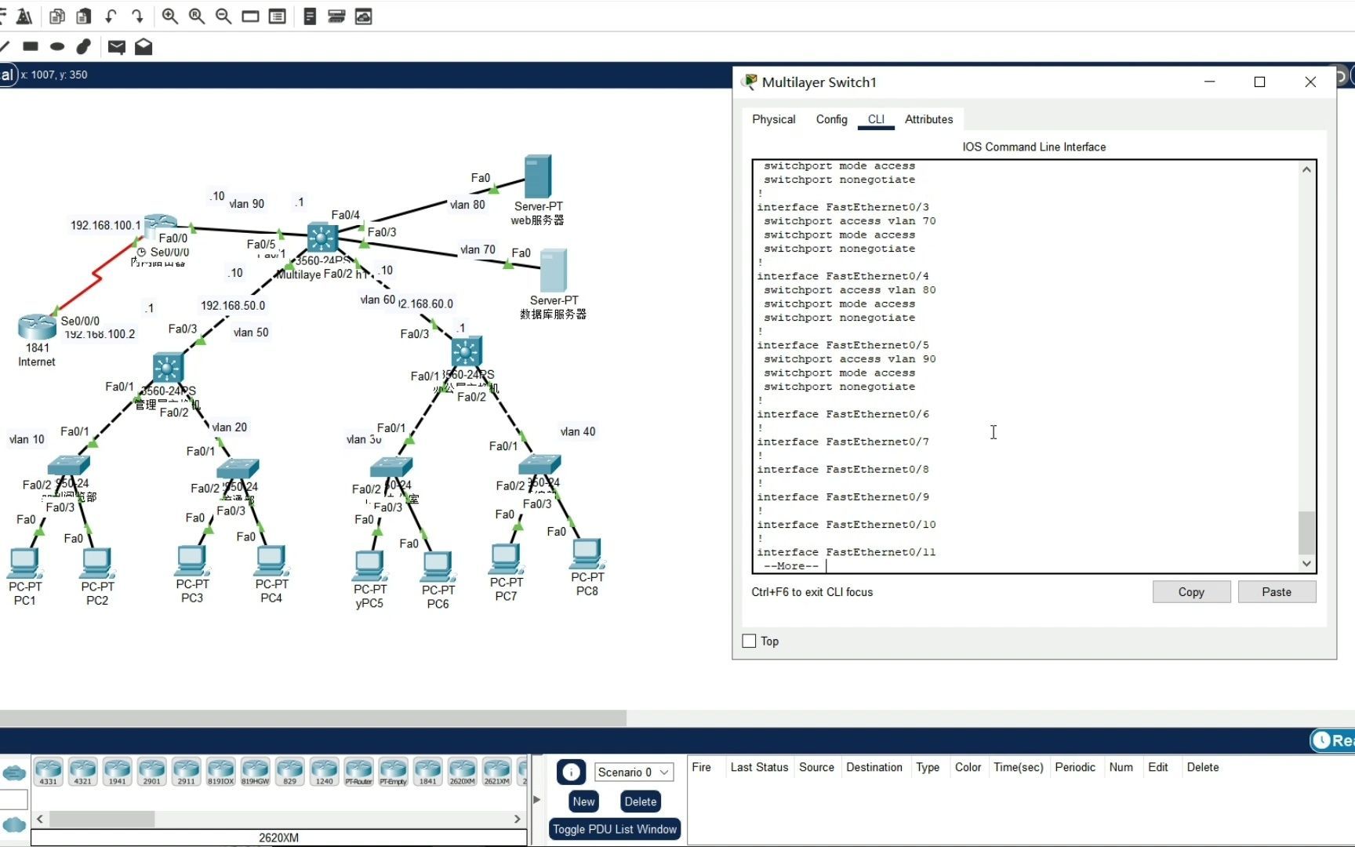Open the Command Log server icon

click(x=310, y=16)
